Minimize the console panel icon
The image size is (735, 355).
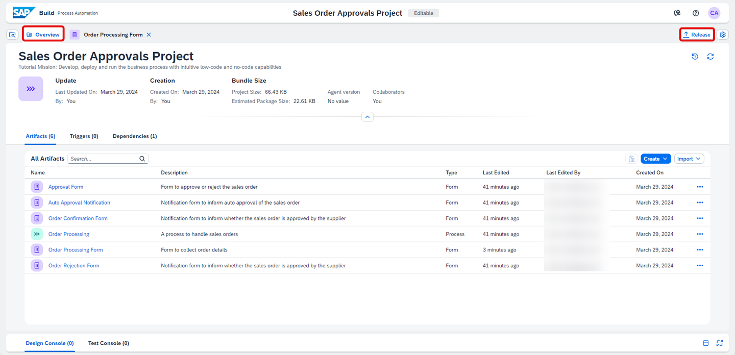click(x=706, y=343)
